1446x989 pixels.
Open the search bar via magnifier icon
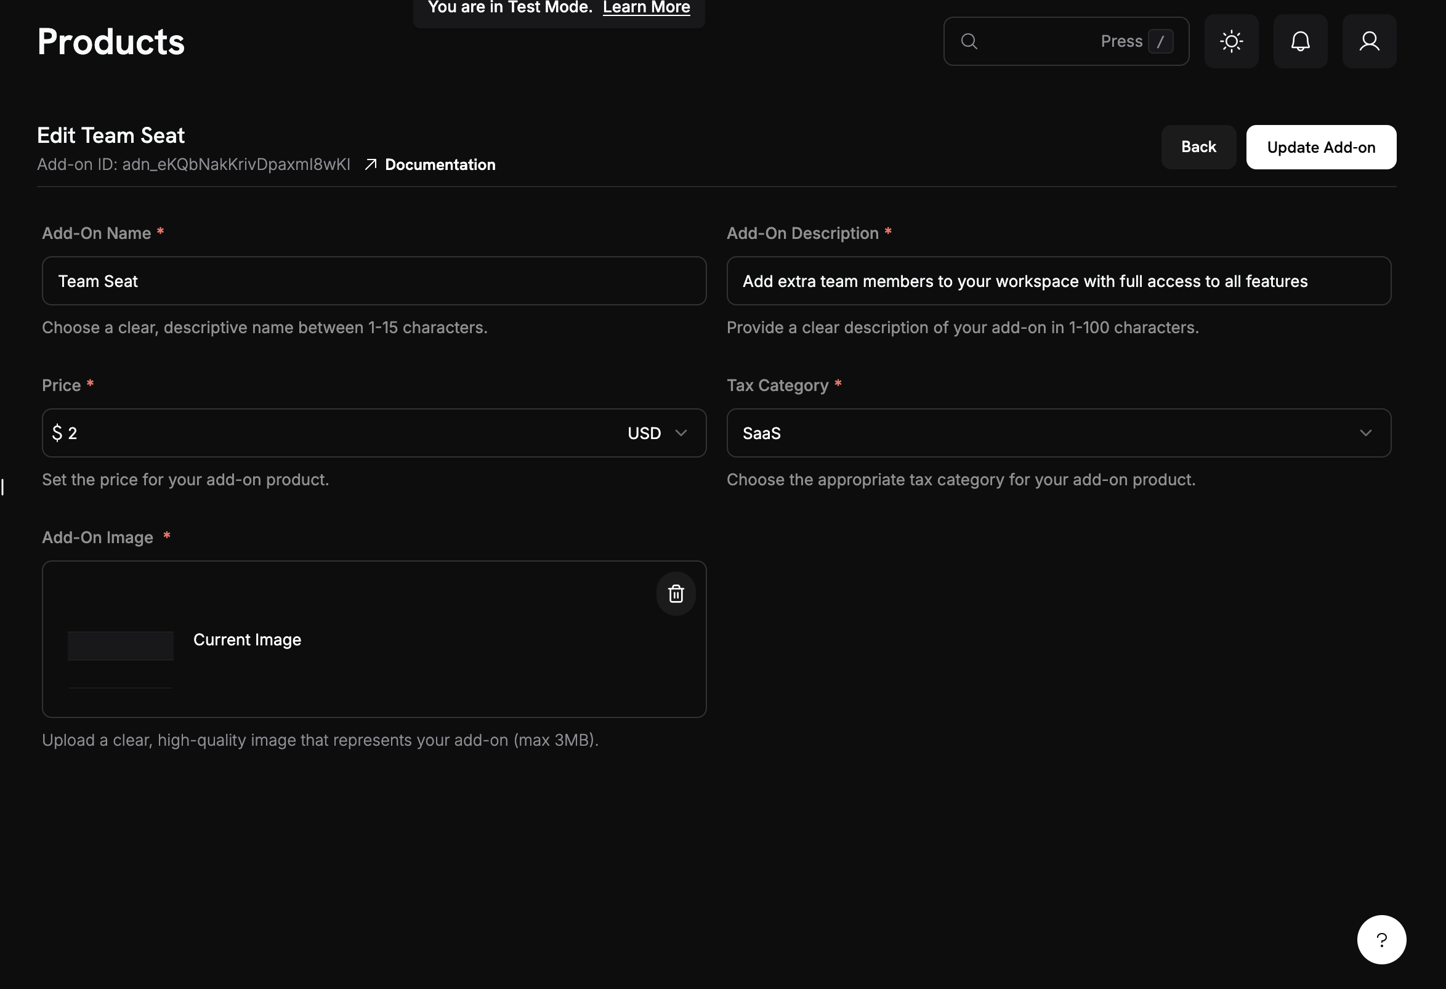coord(969,41)
